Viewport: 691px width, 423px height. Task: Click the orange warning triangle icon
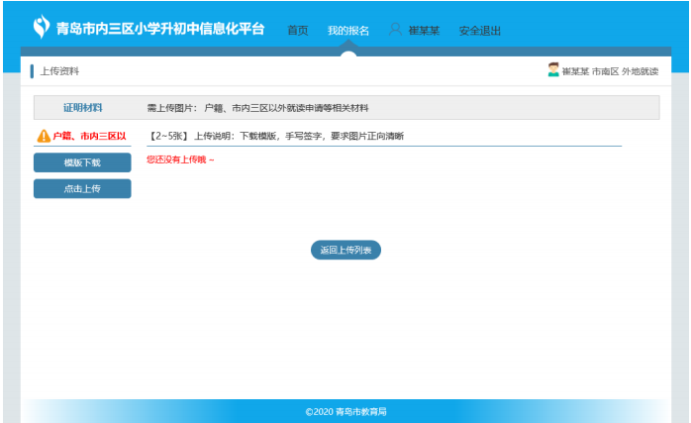[44, 136]
